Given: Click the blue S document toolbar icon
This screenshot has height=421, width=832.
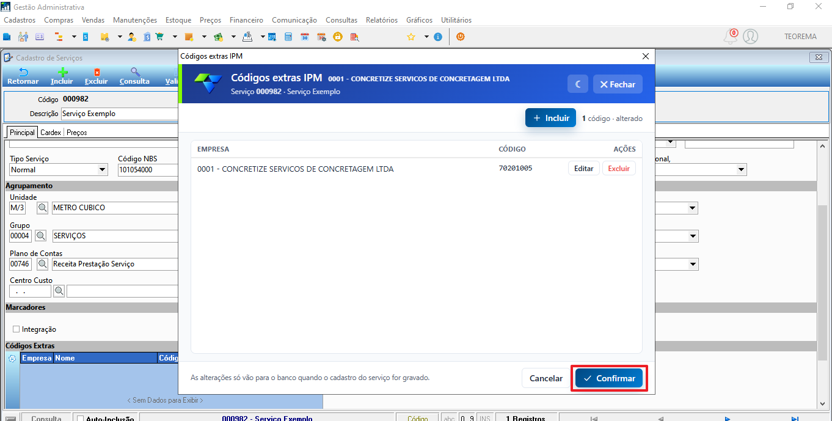Looking at the screenshot, I should click(x=86, y=37).
